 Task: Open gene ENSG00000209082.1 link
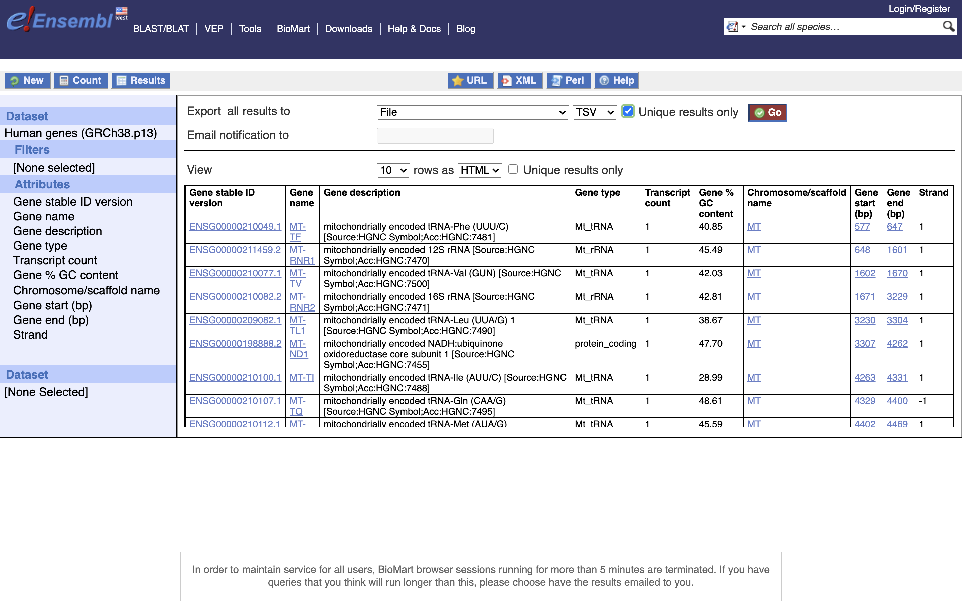235,320
